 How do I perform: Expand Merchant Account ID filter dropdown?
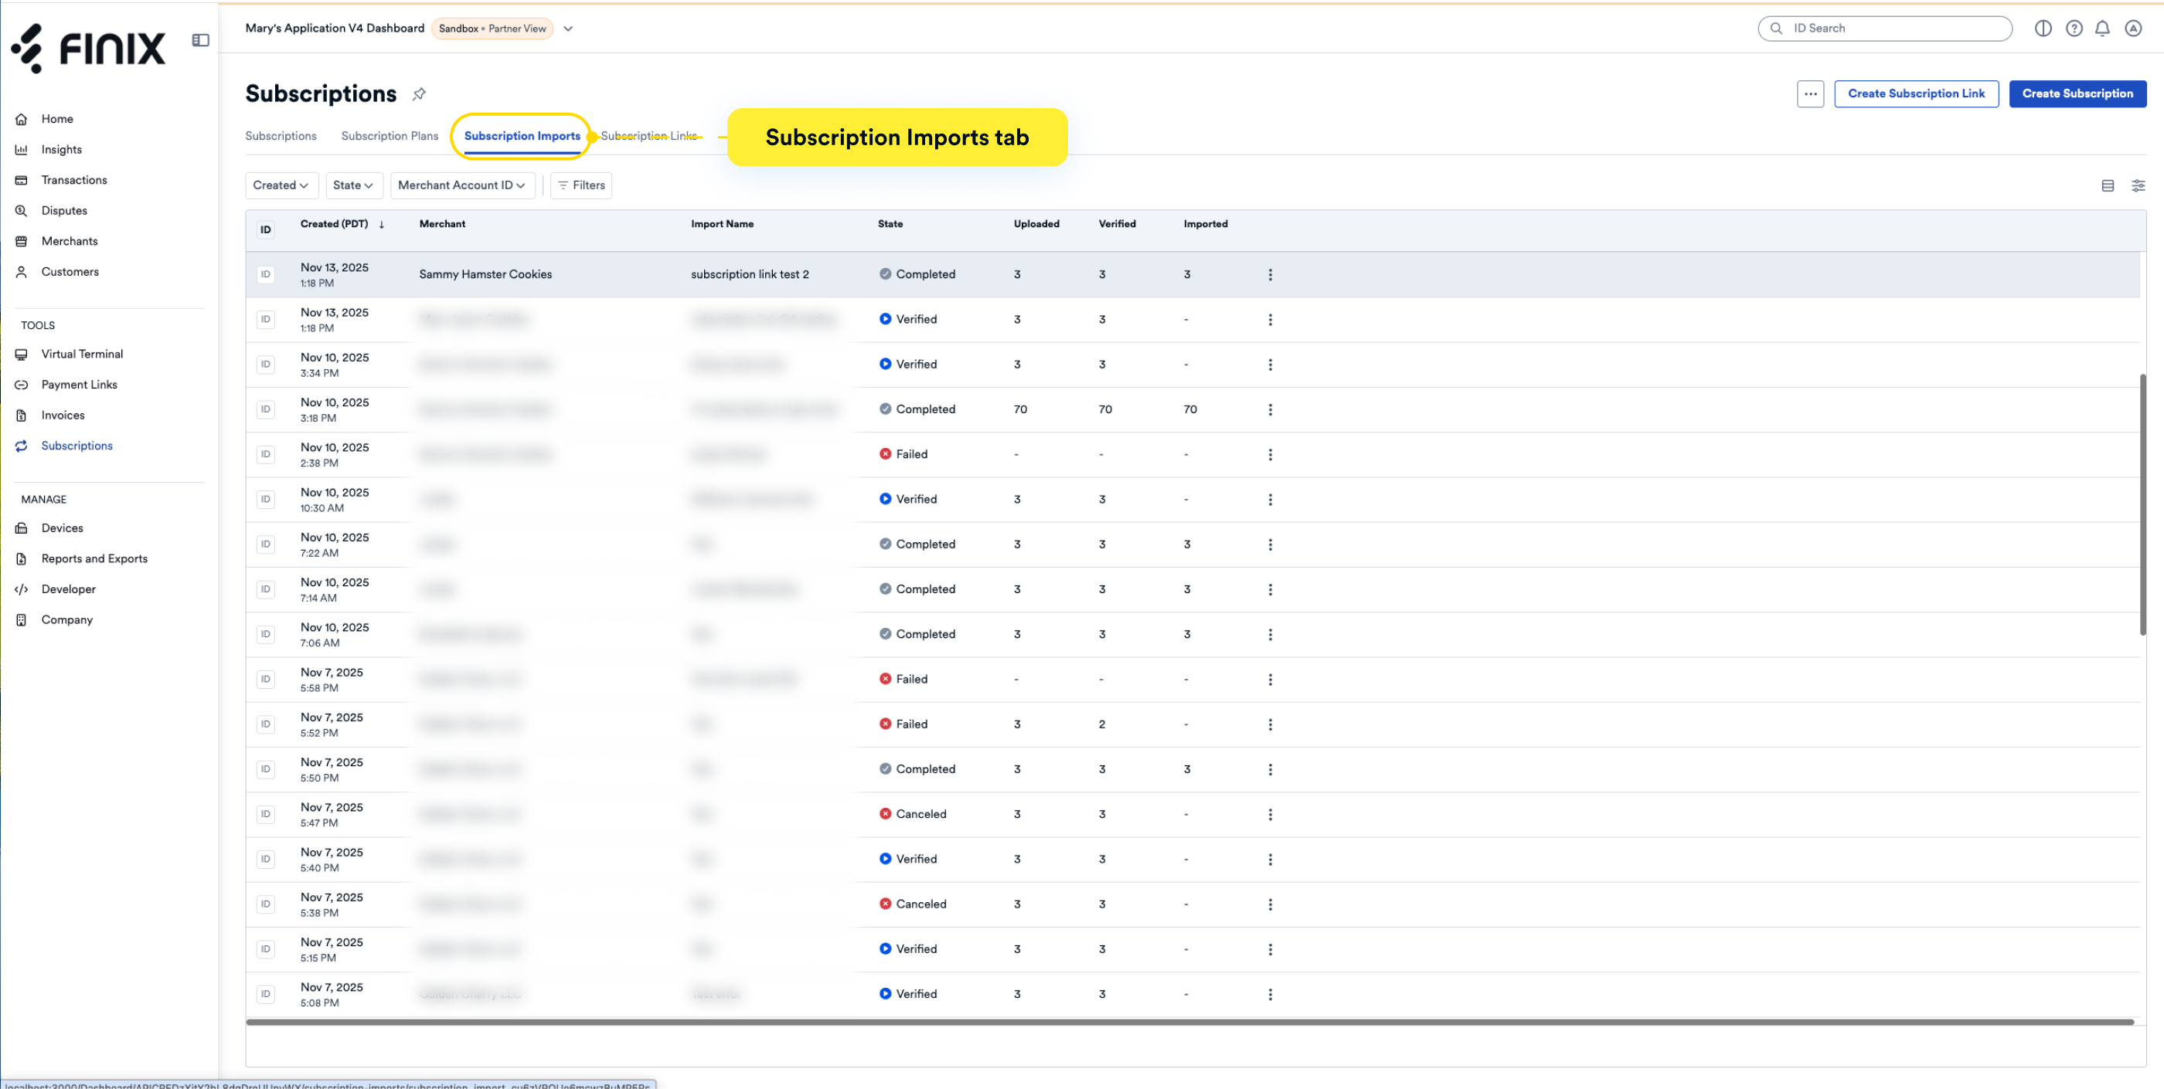pyautogui.click(x=461, y=185)
